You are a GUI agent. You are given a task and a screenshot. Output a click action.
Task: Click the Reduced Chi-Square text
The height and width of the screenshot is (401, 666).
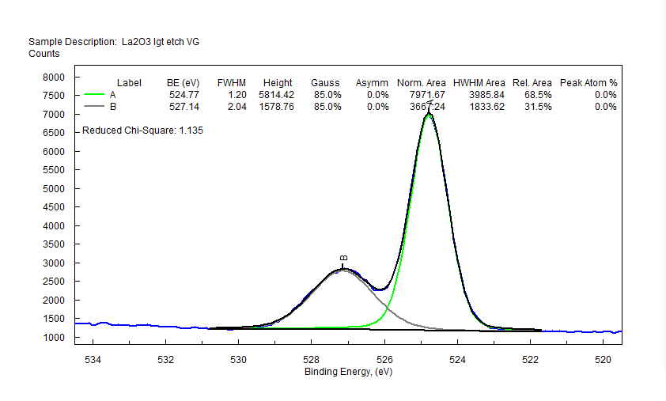[x=142, y=131]
